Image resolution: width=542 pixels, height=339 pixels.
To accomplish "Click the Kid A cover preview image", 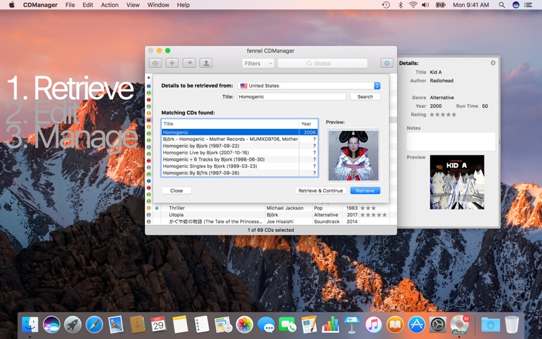I will (x=457, y=182).
